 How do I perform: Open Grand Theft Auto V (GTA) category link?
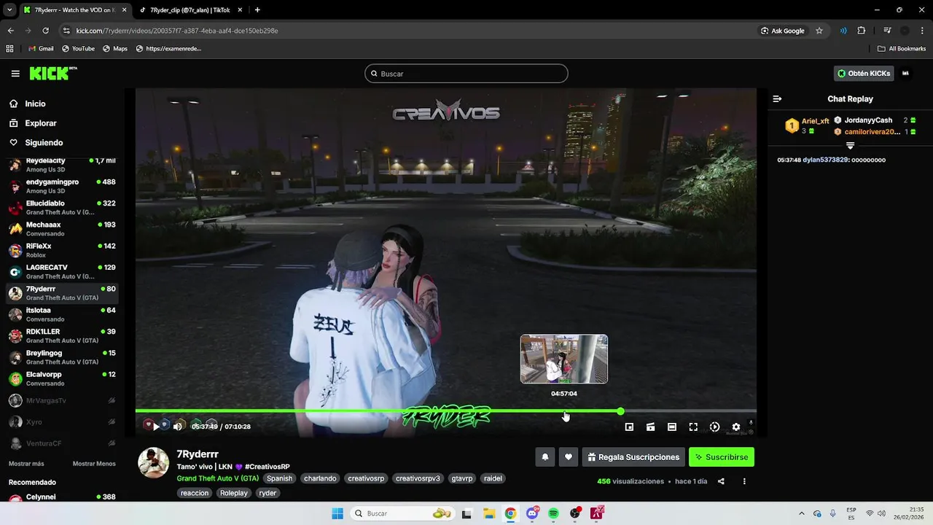click(217, 478)
